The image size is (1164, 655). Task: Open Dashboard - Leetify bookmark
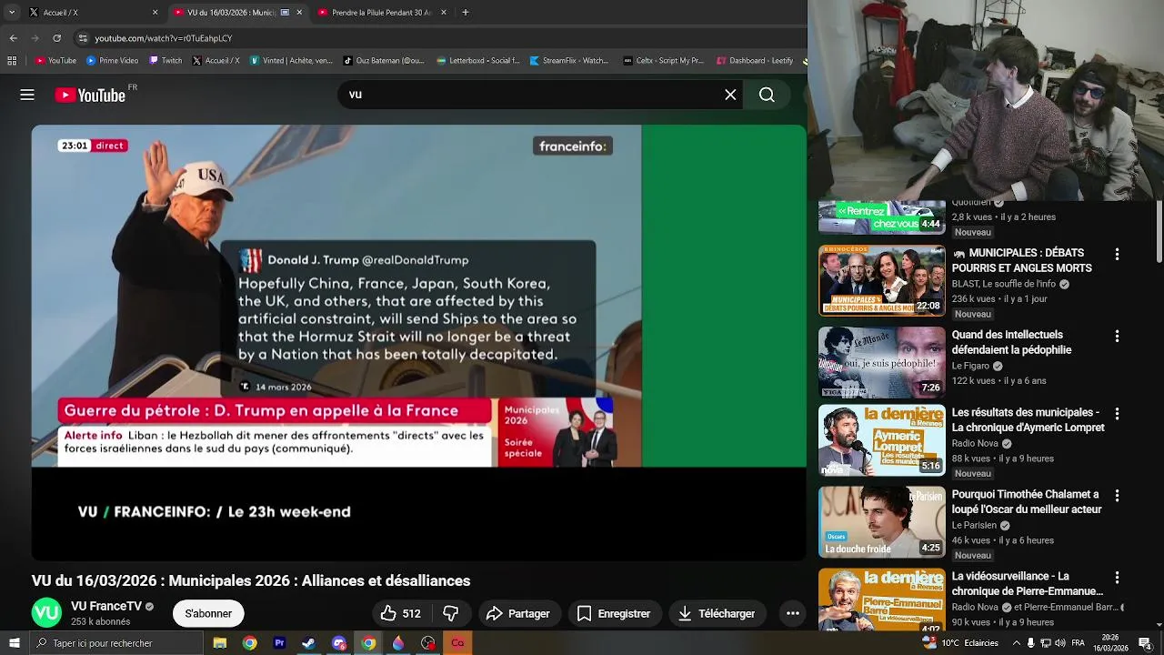click(755, 61)
